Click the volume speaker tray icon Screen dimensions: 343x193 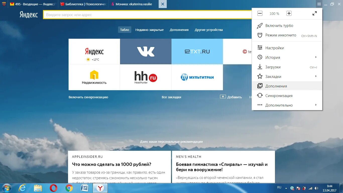pyautogui.click(x=316, y=188)
